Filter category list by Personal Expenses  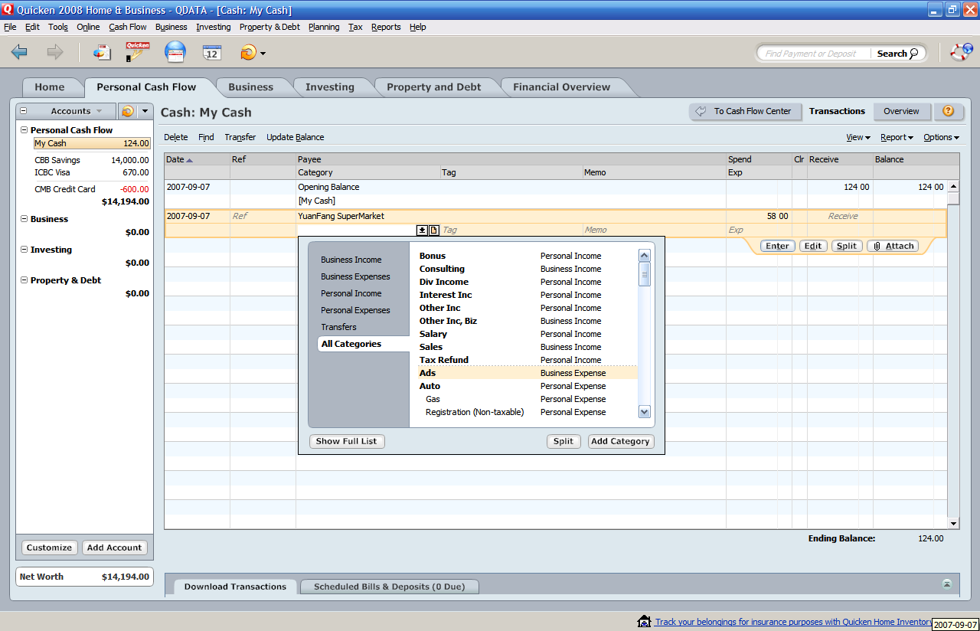tap(355, 310)
